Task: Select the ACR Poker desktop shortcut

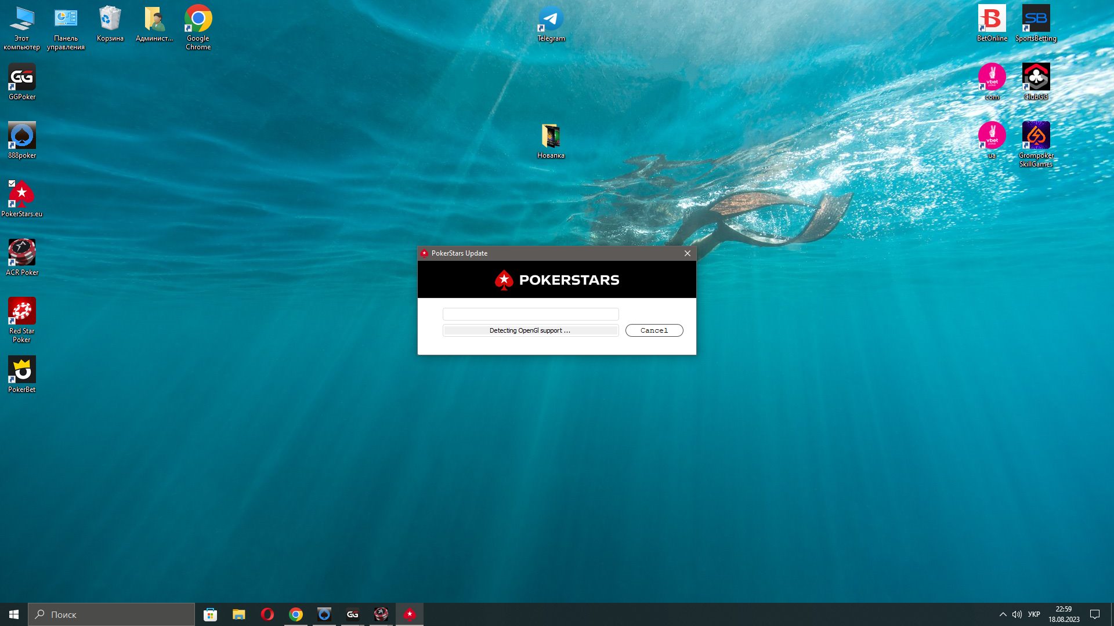Action: [x=22, y=257]
